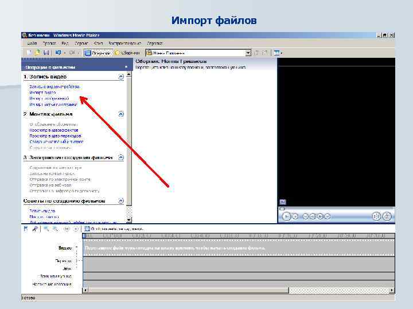413x309 pixels.
Task: Click the Видео track on timeline
Action: (239, 248)
